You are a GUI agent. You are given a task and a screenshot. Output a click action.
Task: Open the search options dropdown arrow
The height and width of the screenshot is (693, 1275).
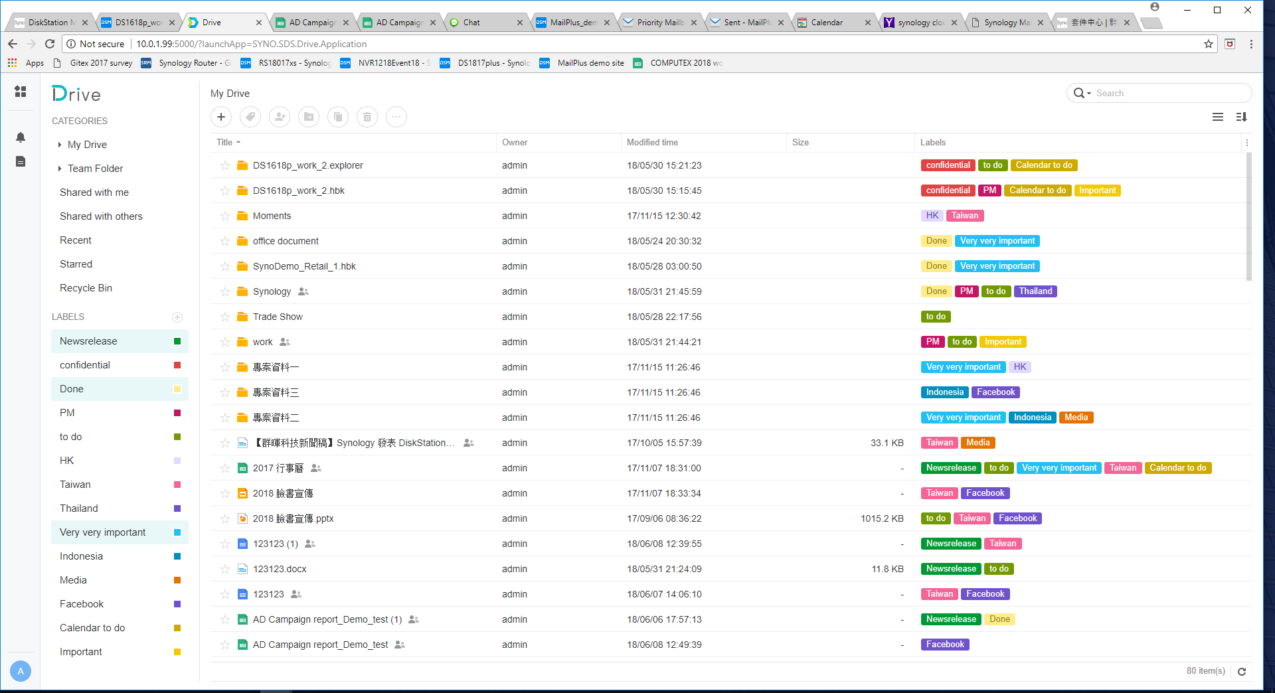click(x=1089, y=94)
